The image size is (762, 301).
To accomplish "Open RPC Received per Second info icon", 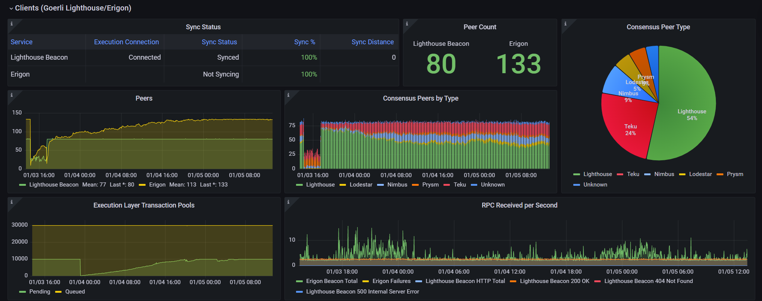I will coord(289,202).
